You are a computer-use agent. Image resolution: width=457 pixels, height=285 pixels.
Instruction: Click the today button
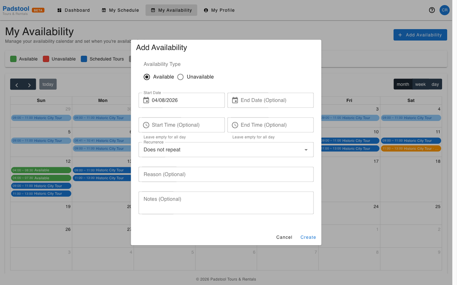tap(48, 84)
